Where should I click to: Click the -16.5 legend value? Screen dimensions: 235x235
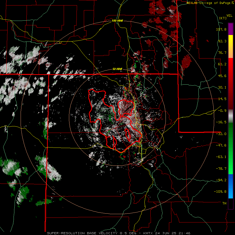(x=221, y=122)
